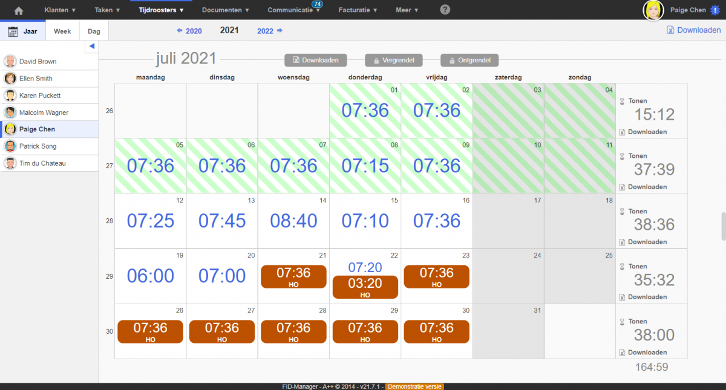Screen dimensions: 726x390
Task: Click Paige Chen's profile avatar top right
Action: pyautogui.click(x=653, y=10)
